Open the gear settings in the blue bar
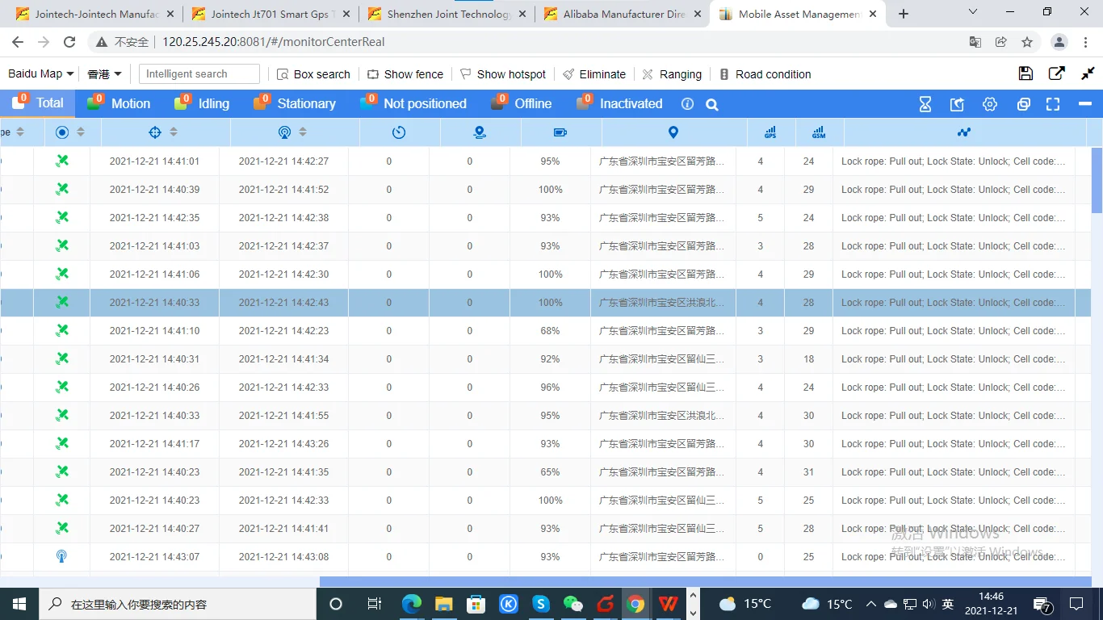The height and width of the screenshot is (620, 1103). pyautogui.click(x=990, y=104)
